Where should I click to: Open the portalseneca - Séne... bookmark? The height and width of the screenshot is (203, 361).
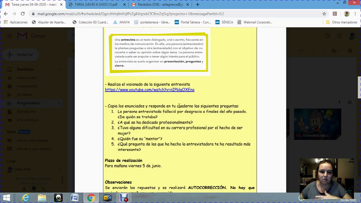coord(152,22)
